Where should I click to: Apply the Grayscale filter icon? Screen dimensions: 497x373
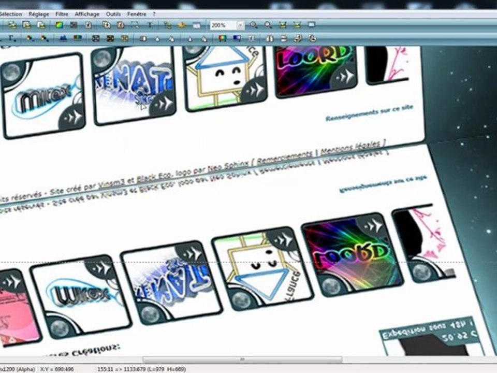pos(96,39)
